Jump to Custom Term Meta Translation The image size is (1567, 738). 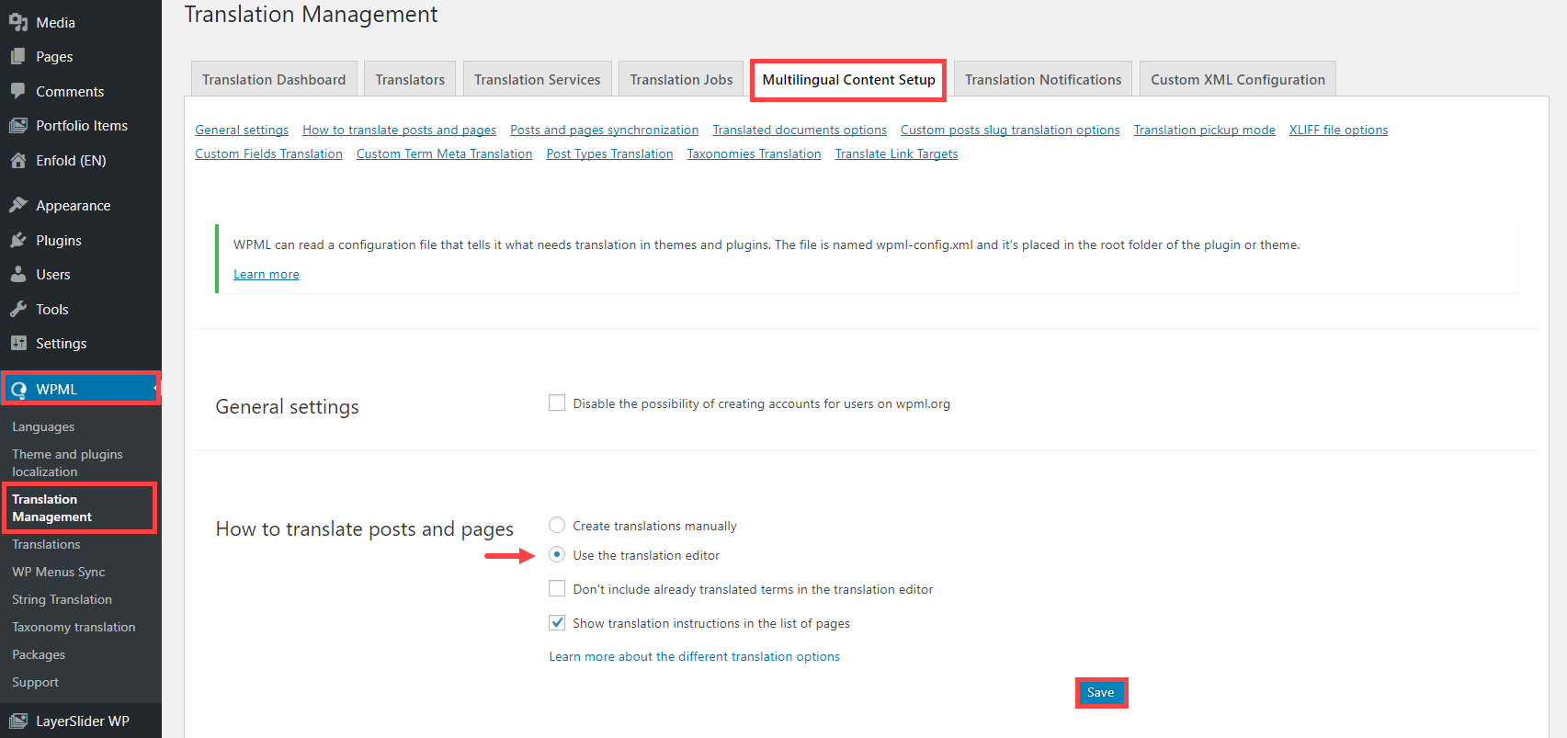click(444, 153)
